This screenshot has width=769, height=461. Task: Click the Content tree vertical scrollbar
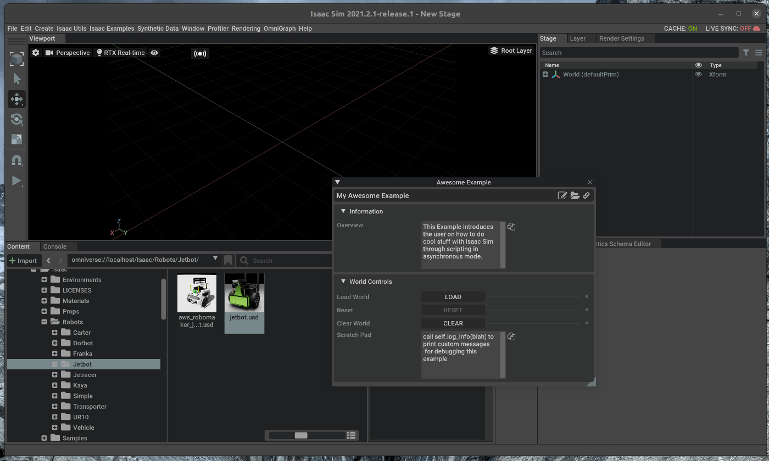tap(163, 299)
